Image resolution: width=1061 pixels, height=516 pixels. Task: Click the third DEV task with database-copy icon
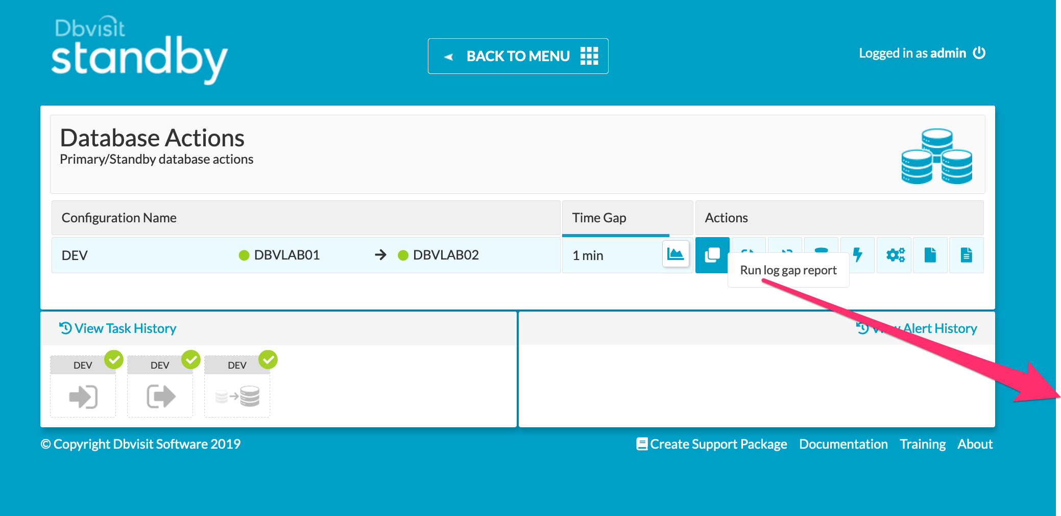(x=237, y=387)
